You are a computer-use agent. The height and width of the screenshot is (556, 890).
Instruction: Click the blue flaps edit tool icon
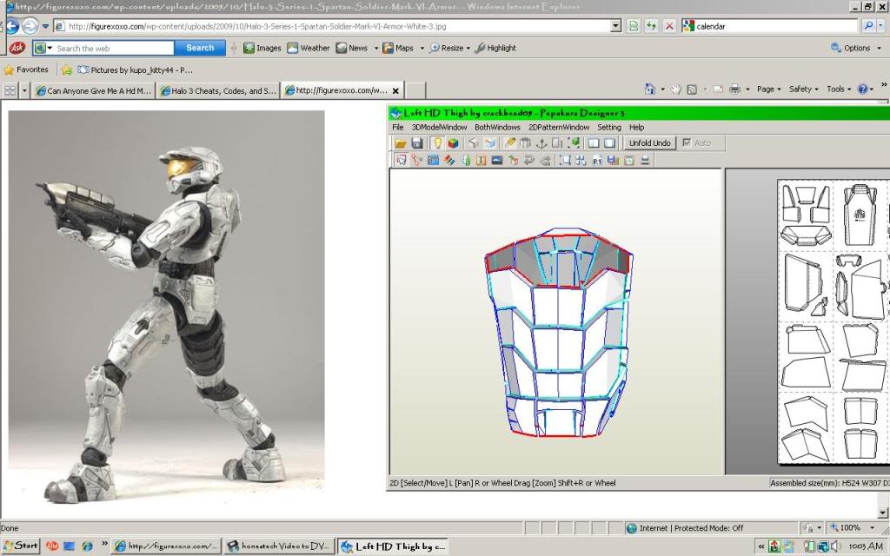433,160
